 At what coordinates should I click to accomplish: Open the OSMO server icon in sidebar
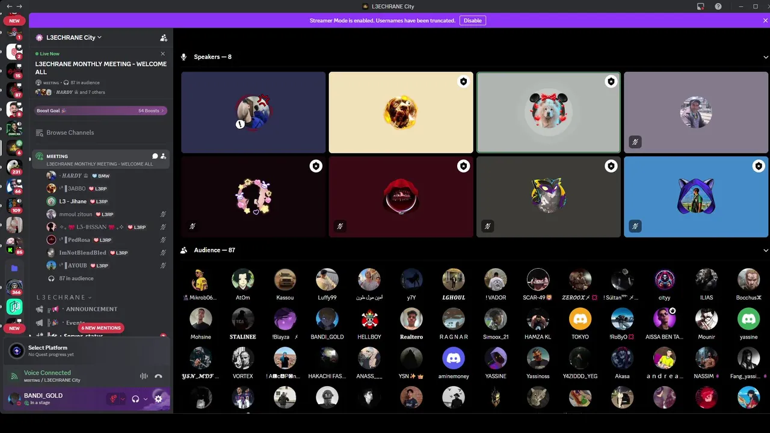[x=14, y=128]
